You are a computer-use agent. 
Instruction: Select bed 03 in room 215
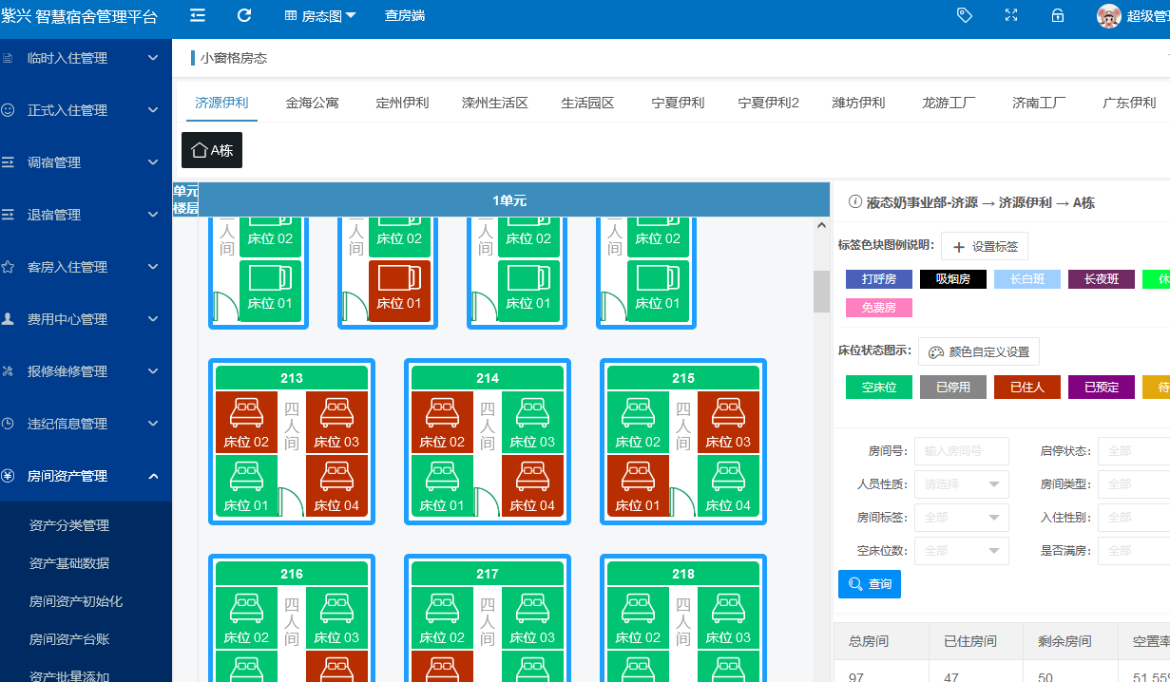728,422
